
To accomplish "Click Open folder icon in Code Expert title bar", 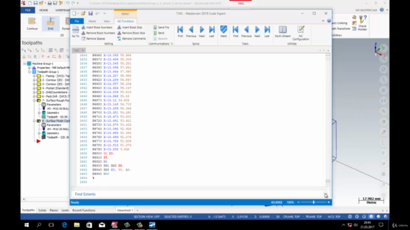I will 83,13.
